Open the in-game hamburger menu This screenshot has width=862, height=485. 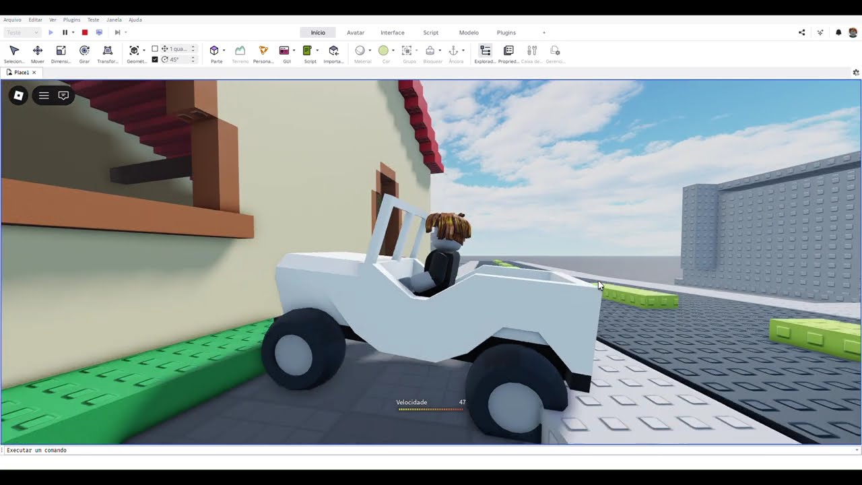tap(44, 96)
